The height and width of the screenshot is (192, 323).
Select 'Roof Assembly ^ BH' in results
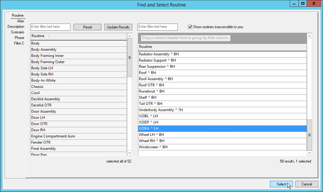pos(156,79)
